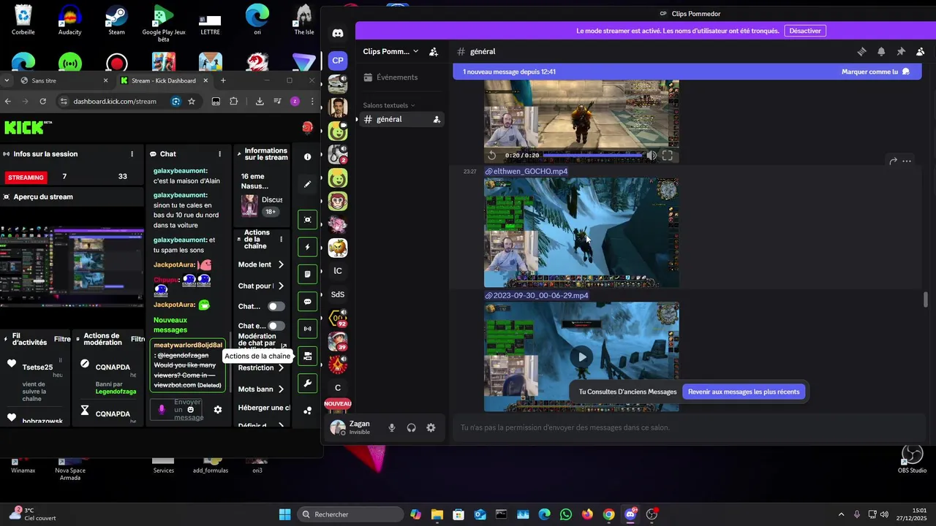The width and height of the screenshot is (936, 526).
Task: Expand Clips Pomm... server dropdown
Action: [416, 52]
